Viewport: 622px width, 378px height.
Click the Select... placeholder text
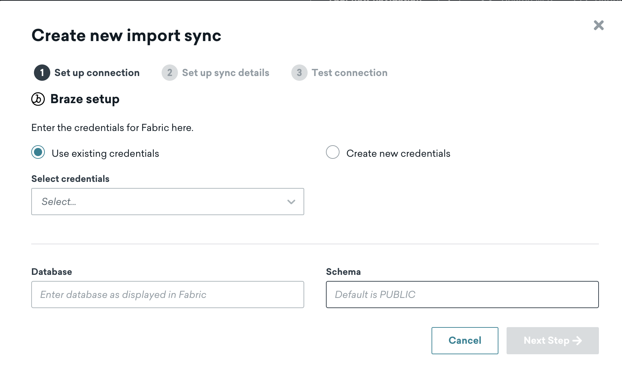pyautogui.click(x=59, y=202)
